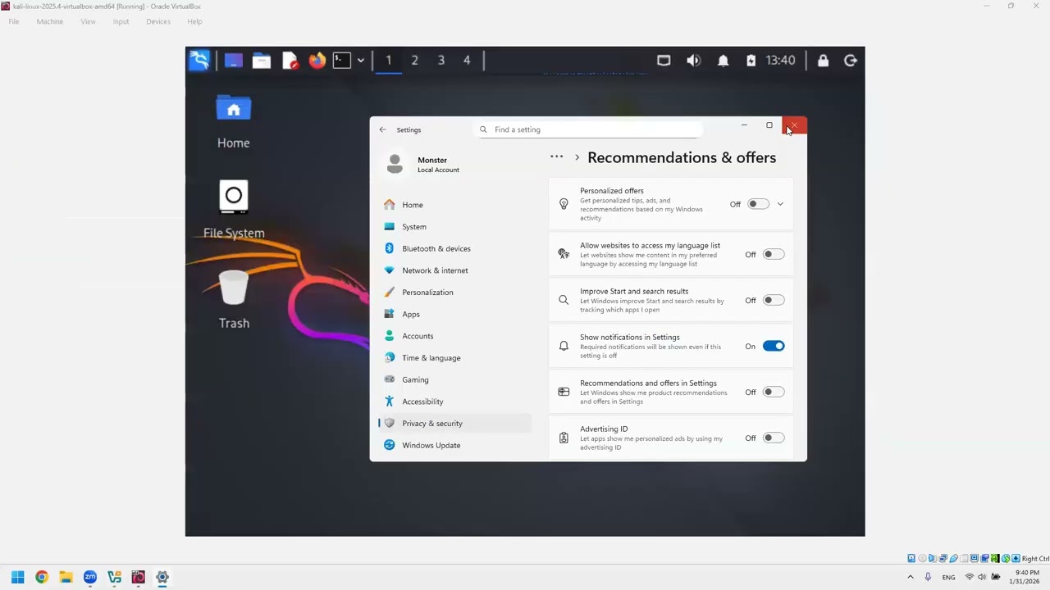1050x590 pixels.
Task: Click the Find a setting search box
Action: 589,129
